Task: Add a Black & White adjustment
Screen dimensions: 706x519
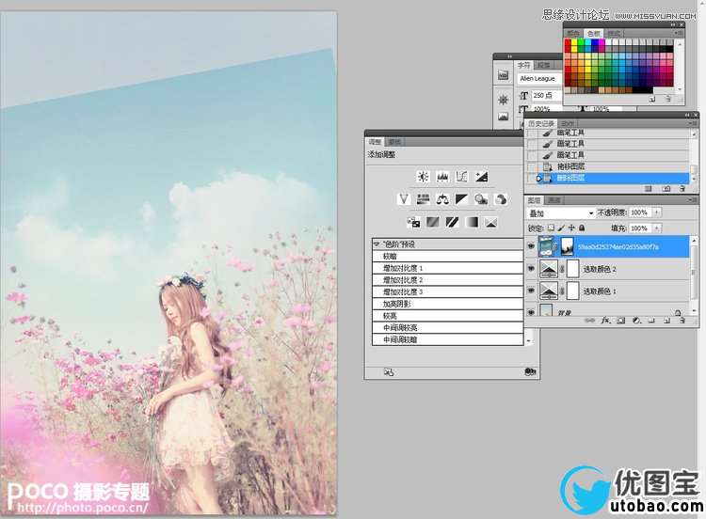Action: pyautogui.click(x=461, y=198)
